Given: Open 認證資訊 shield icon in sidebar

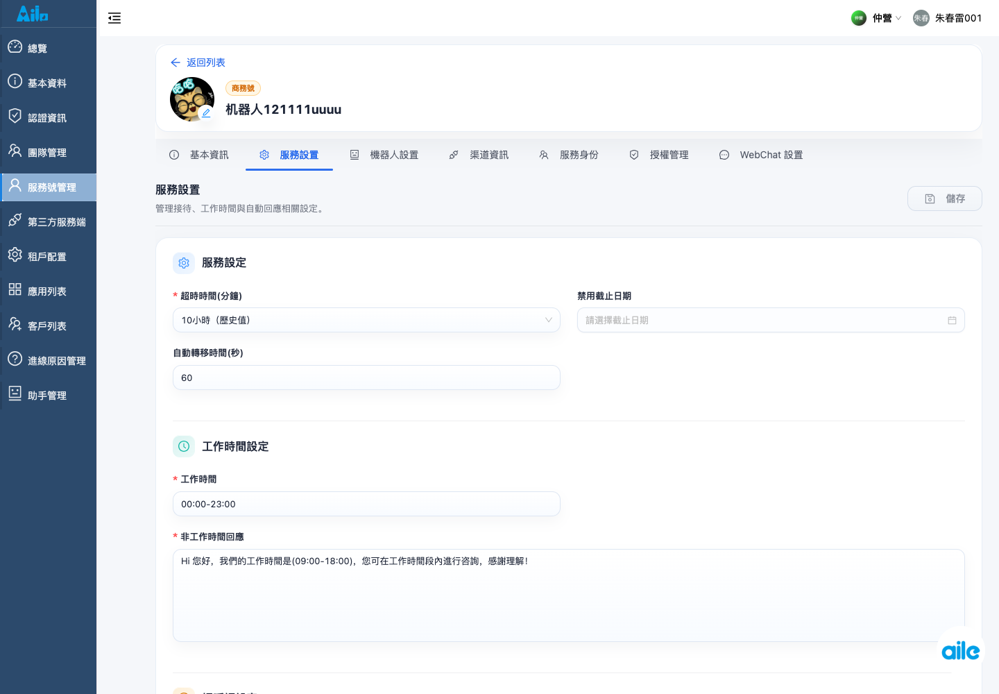Looking at the screenshot, I should (x=15, y=116).
